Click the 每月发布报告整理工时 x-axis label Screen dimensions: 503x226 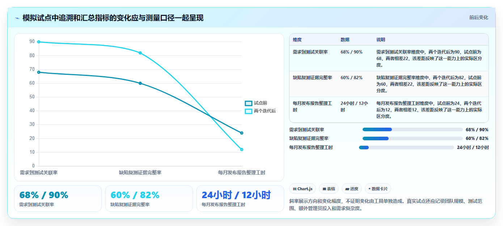coord(242,172)
